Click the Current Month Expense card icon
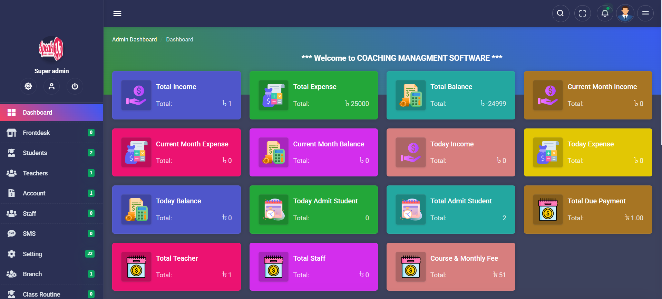This screenshot has height=299, width=662. 136,152
